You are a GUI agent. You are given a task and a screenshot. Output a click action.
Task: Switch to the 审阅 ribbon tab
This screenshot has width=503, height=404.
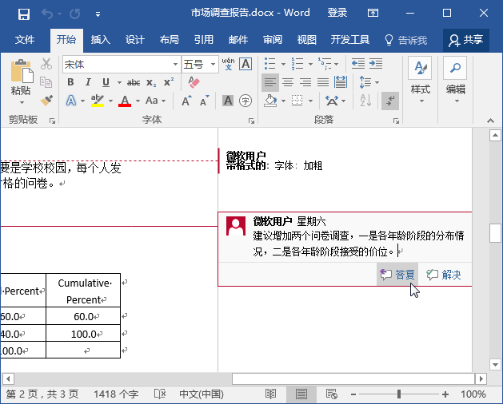273,40
